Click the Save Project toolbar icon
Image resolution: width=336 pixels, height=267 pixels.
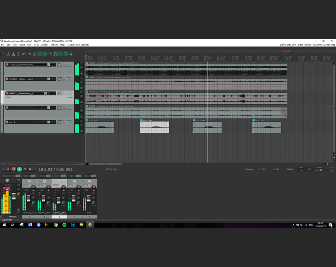pos(13,54)
